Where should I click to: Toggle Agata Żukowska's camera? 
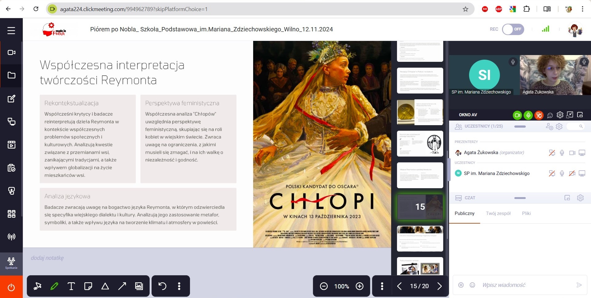572,153
